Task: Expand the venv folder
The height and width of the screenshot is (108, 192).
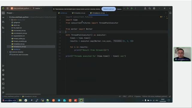Action: pyautogui.click(x=10, y=20)
